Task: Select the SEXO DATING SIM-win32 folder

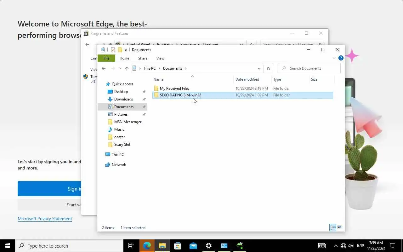Action: coord(242,95)
